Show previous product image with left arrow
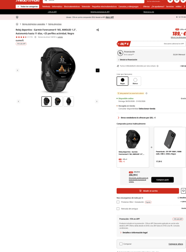 18,71
